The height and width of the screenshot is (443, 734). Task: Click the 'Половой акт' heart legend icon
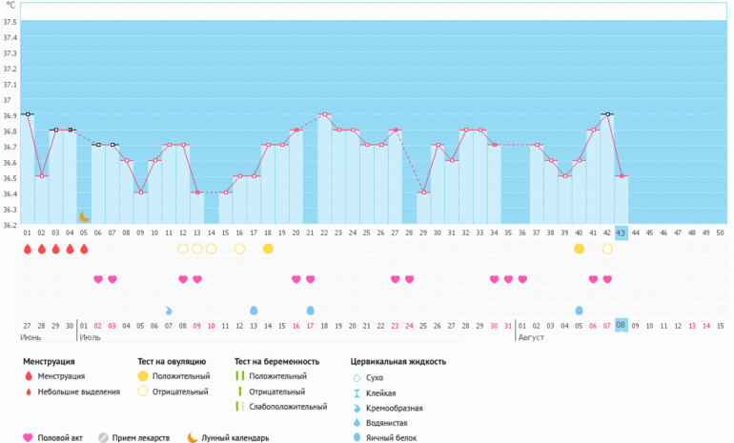coord(28,438)
